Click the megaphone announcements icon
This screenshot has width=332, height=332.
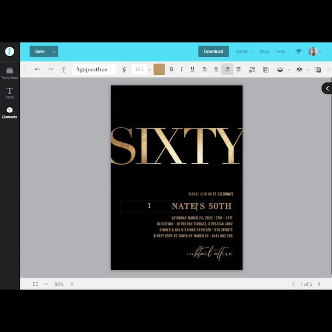[x=299, y=51]
